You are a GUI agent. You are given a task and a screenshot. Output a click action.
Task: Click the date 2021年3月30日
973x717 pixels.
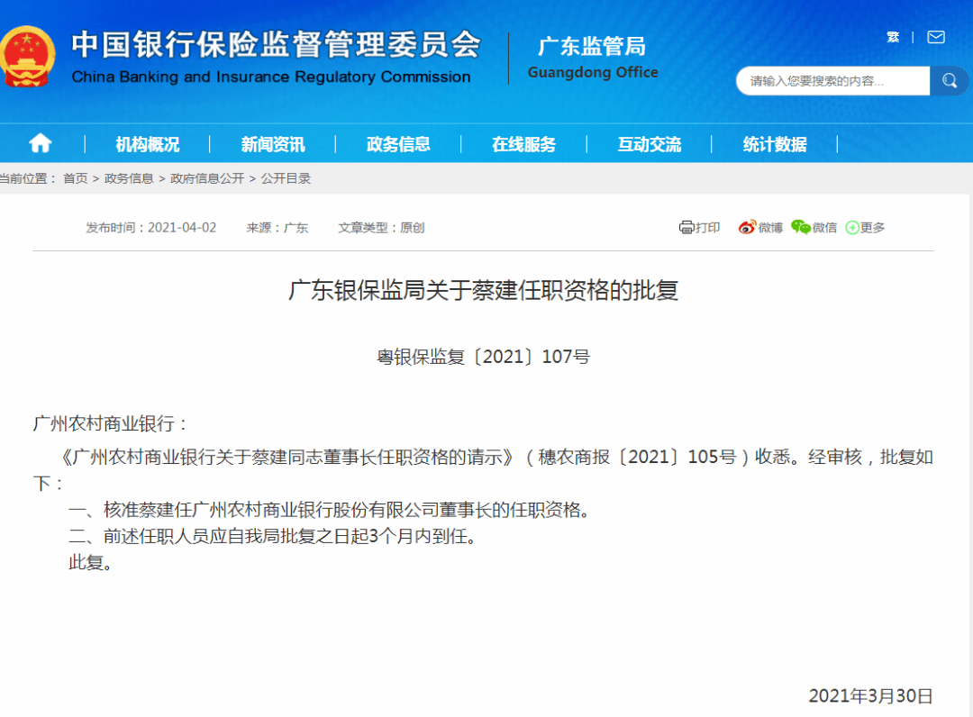pyautogui.click(x=871, y=696)
